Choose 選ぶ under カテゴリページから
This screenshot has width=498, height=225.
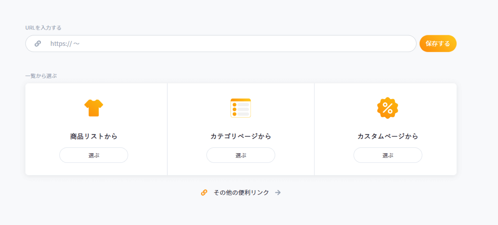[241, 155]
